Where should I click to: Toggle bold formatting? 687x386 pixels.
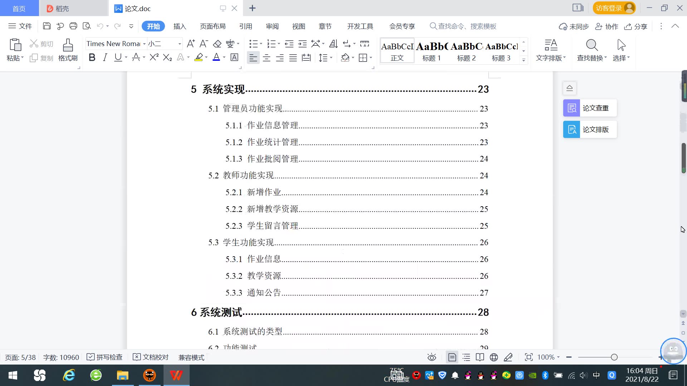(92, 58)
